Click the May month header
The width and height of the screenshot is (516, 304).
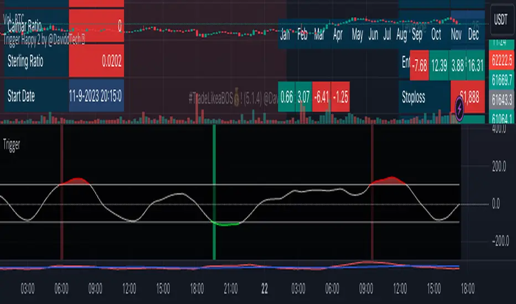coord(357,34)
